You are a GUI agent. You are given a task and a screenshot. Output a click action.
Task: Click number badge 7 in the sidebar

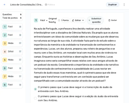[x=5, y=76]
